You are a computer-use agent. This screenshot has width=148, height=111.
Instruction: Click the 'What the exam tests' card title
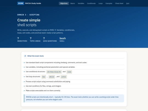point(35,56)
